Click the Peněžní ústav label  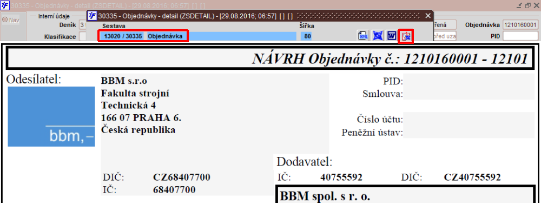pyautogui.click(x=372, y=132)
